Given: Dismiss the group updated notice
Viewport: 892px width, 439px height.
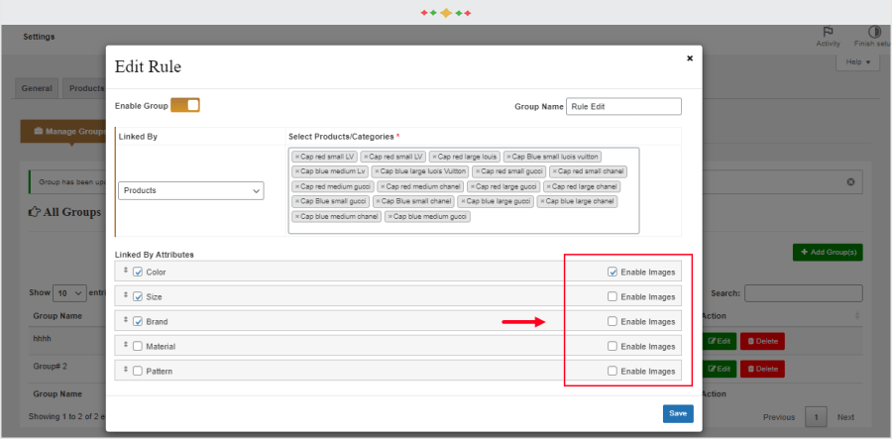Looking at the screenshot, I should pos(850,182).
